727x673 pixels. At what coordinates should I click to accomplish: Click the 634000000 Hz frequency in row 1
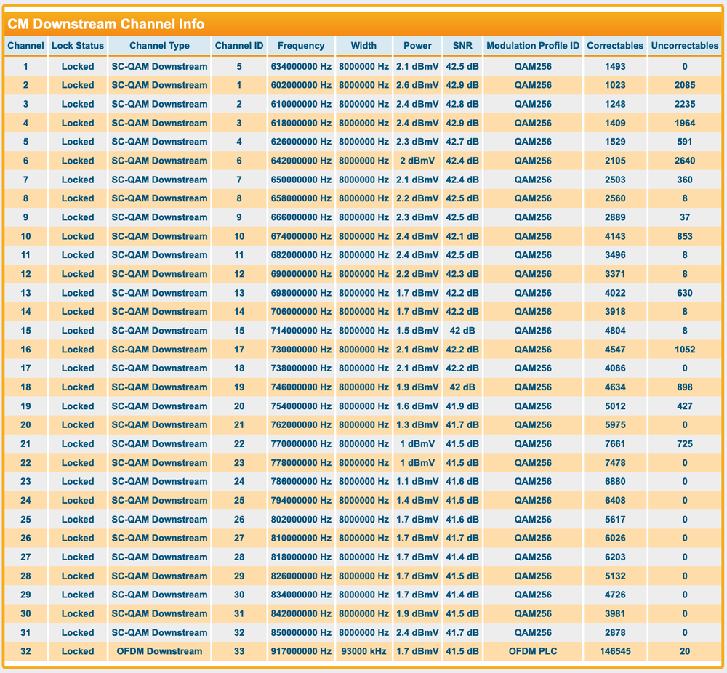point(300,66)
